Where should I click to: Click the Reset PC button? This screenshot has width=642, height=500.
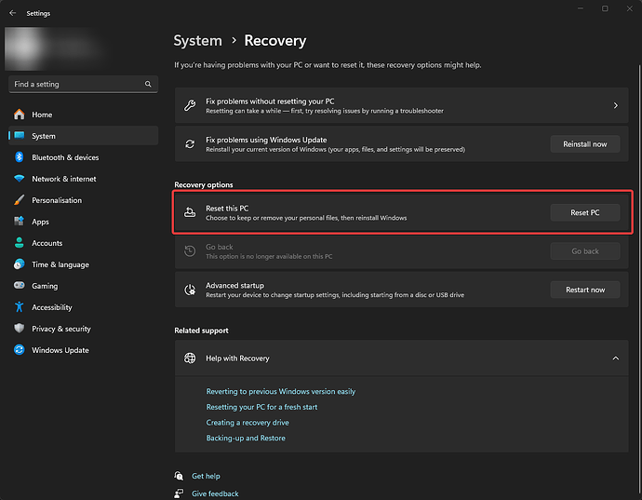click(x=584, y=212)
